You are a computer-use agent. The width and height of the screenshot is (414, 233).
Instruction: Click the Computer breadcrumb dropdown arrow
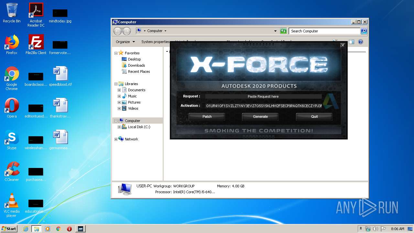[x=165, y=31]
